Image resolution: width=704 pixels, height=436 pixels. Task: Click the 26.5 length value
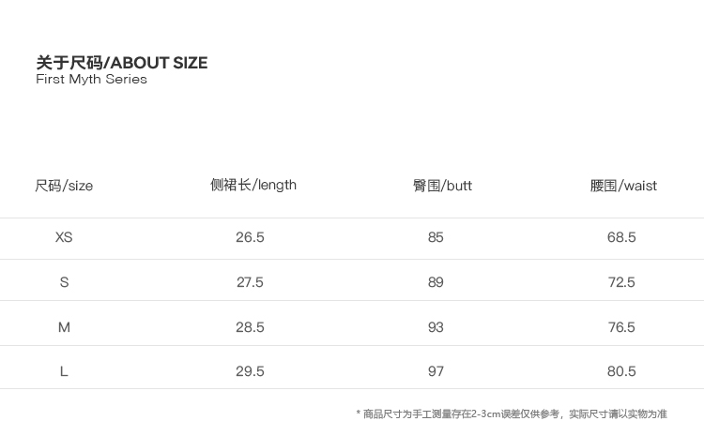point(250,237)
